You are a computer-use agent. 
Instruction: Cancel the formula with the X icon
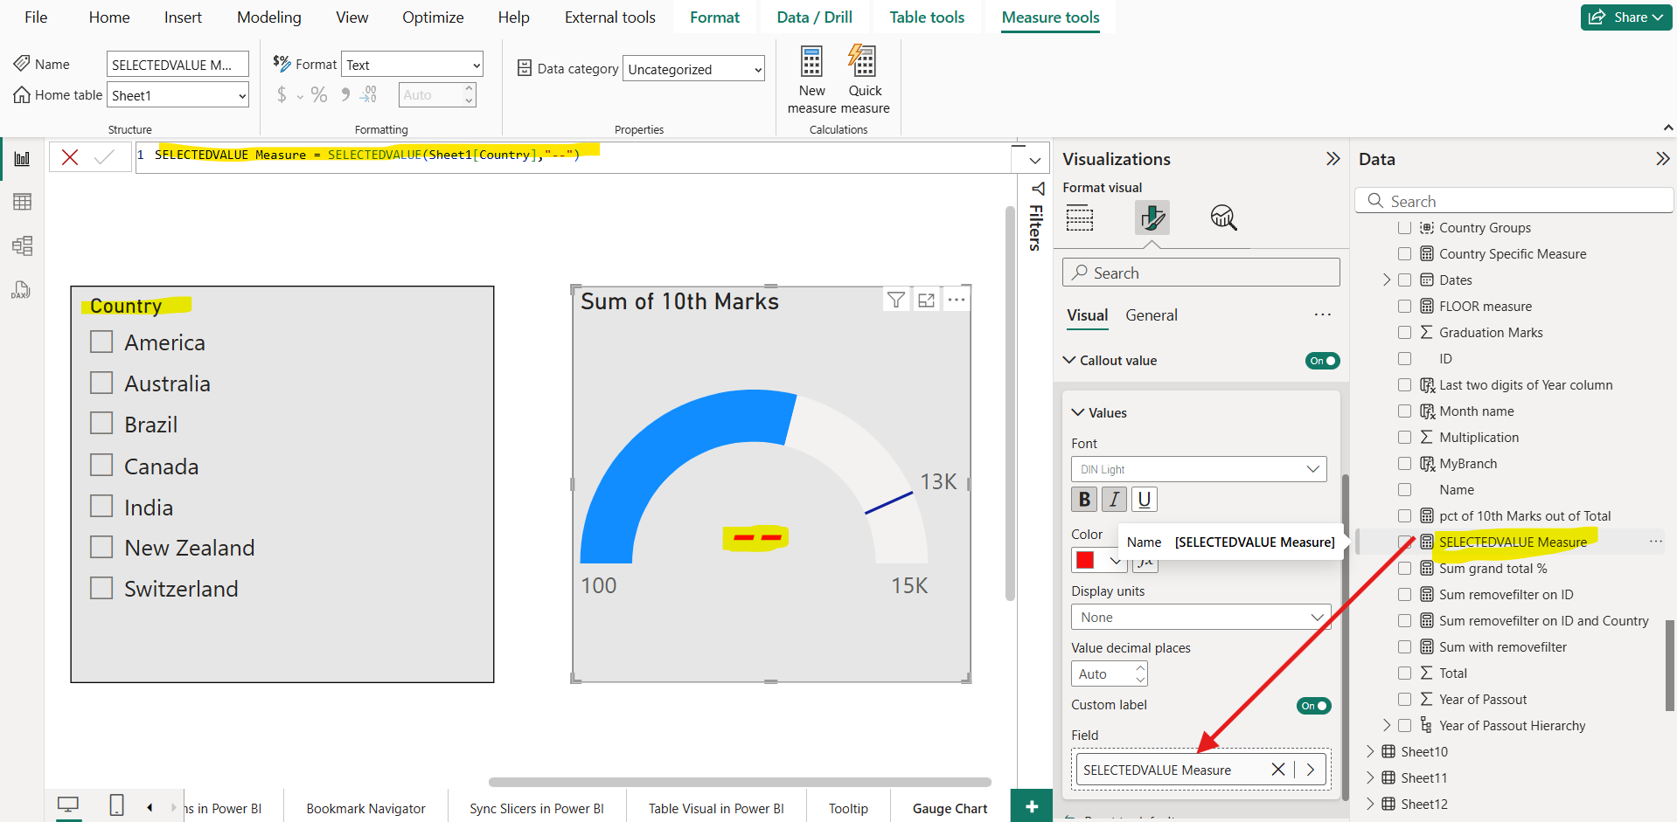click(x=70, y=157)
